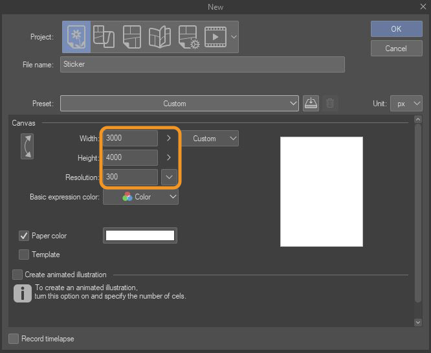Close the New dialog
The image size is (431, 353).
point(423,6)
